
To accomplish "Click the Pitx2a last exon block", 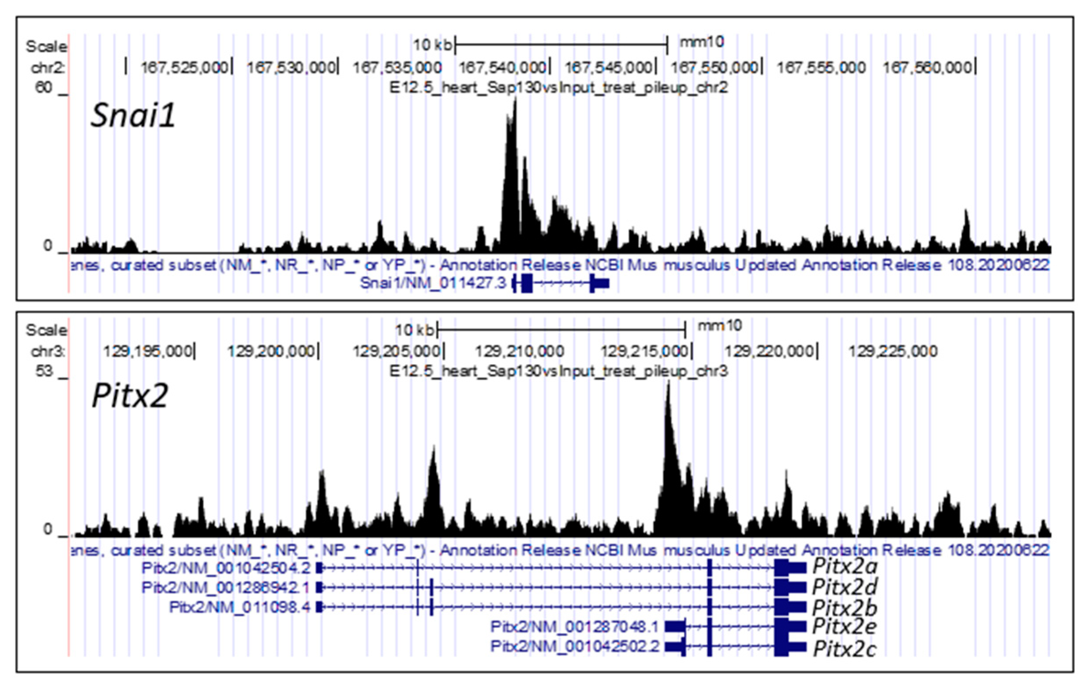I will [x=790, y=567].
